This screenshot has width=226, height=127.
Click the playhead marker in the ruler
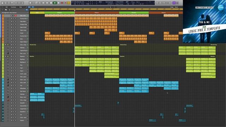click(75, 10)
